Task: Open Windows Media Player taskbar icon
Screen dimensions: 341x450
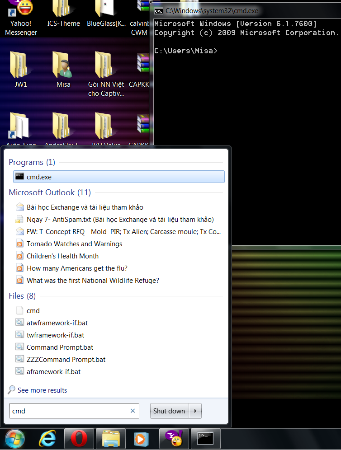Action: [141, 439]
